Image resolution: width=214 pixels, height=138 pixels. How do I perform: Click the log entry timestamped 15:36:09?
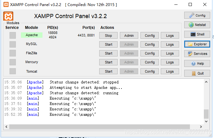click(50, 98)
